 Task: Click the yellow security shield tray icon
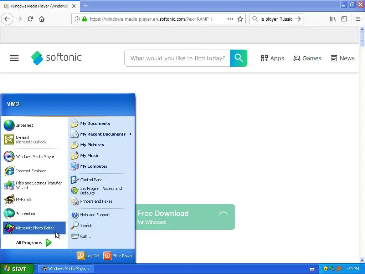click(325, 269)
